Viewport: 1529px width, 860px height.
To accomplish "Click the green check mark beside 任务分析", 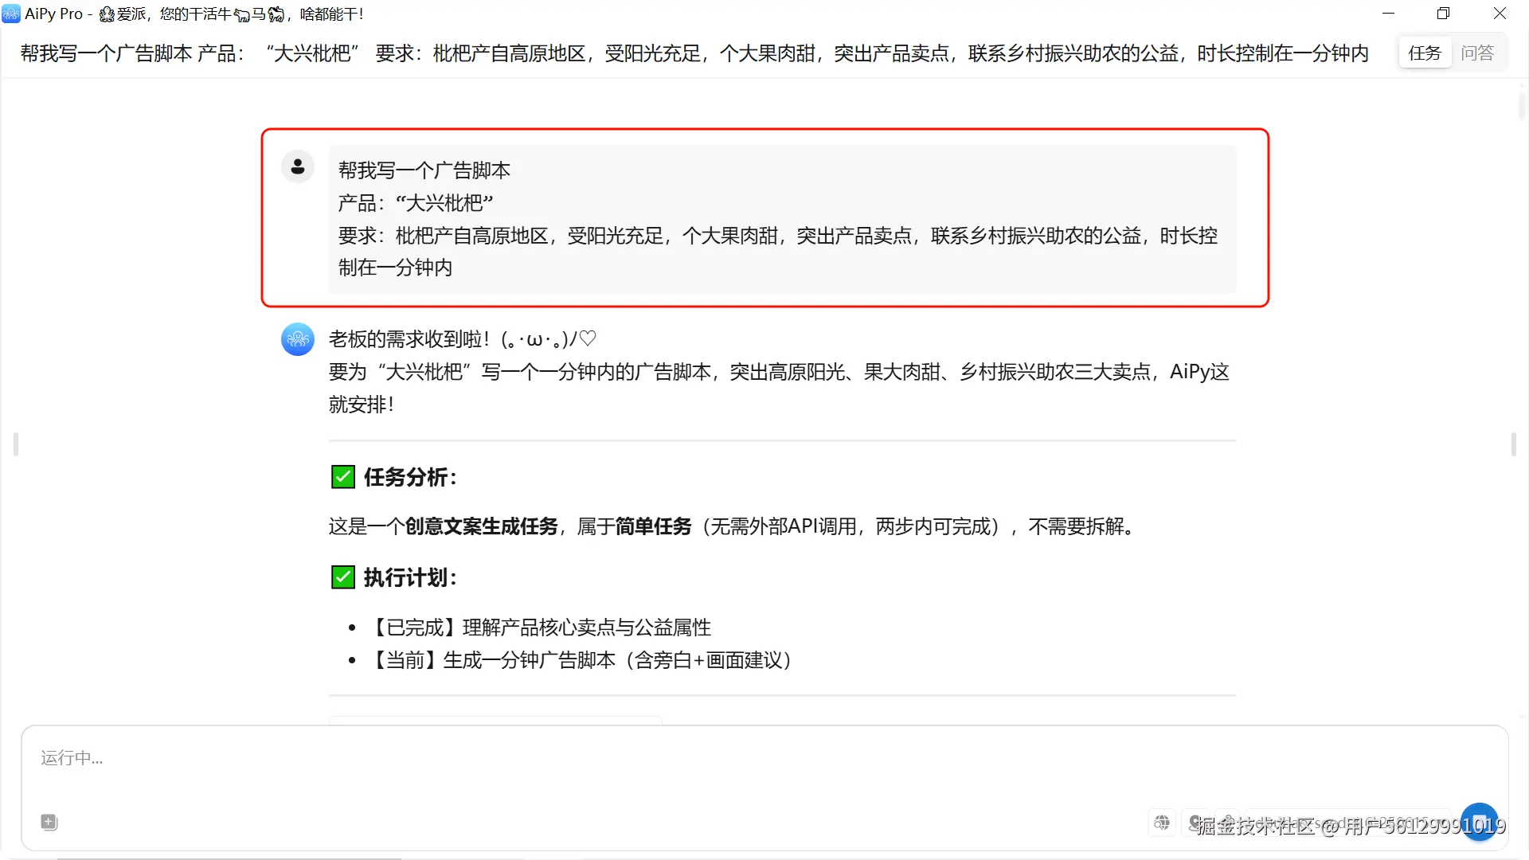I will pyautogui.click(x=342, y=477).
